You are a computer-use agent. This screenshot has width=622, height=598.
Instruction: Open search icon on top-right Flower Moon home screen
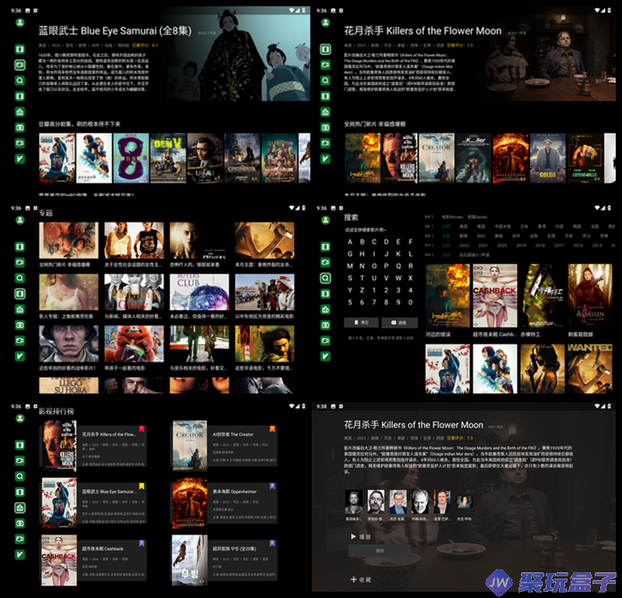(x=325, y=81)
